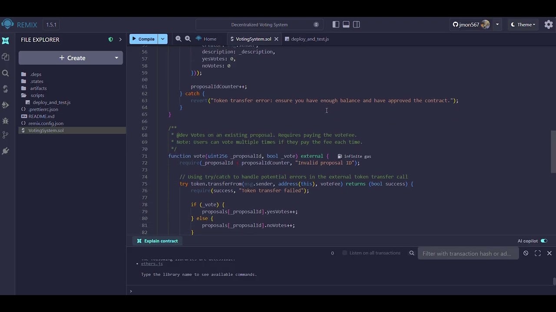Viewport: 556px width, 312px height.
Task: Open the Solidity compiler plugin icon
Action: point(6,89)
